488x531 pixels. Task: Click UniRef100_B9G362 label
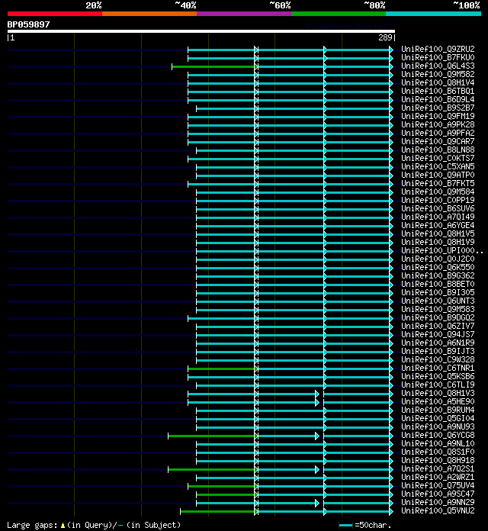click(438, 276)
